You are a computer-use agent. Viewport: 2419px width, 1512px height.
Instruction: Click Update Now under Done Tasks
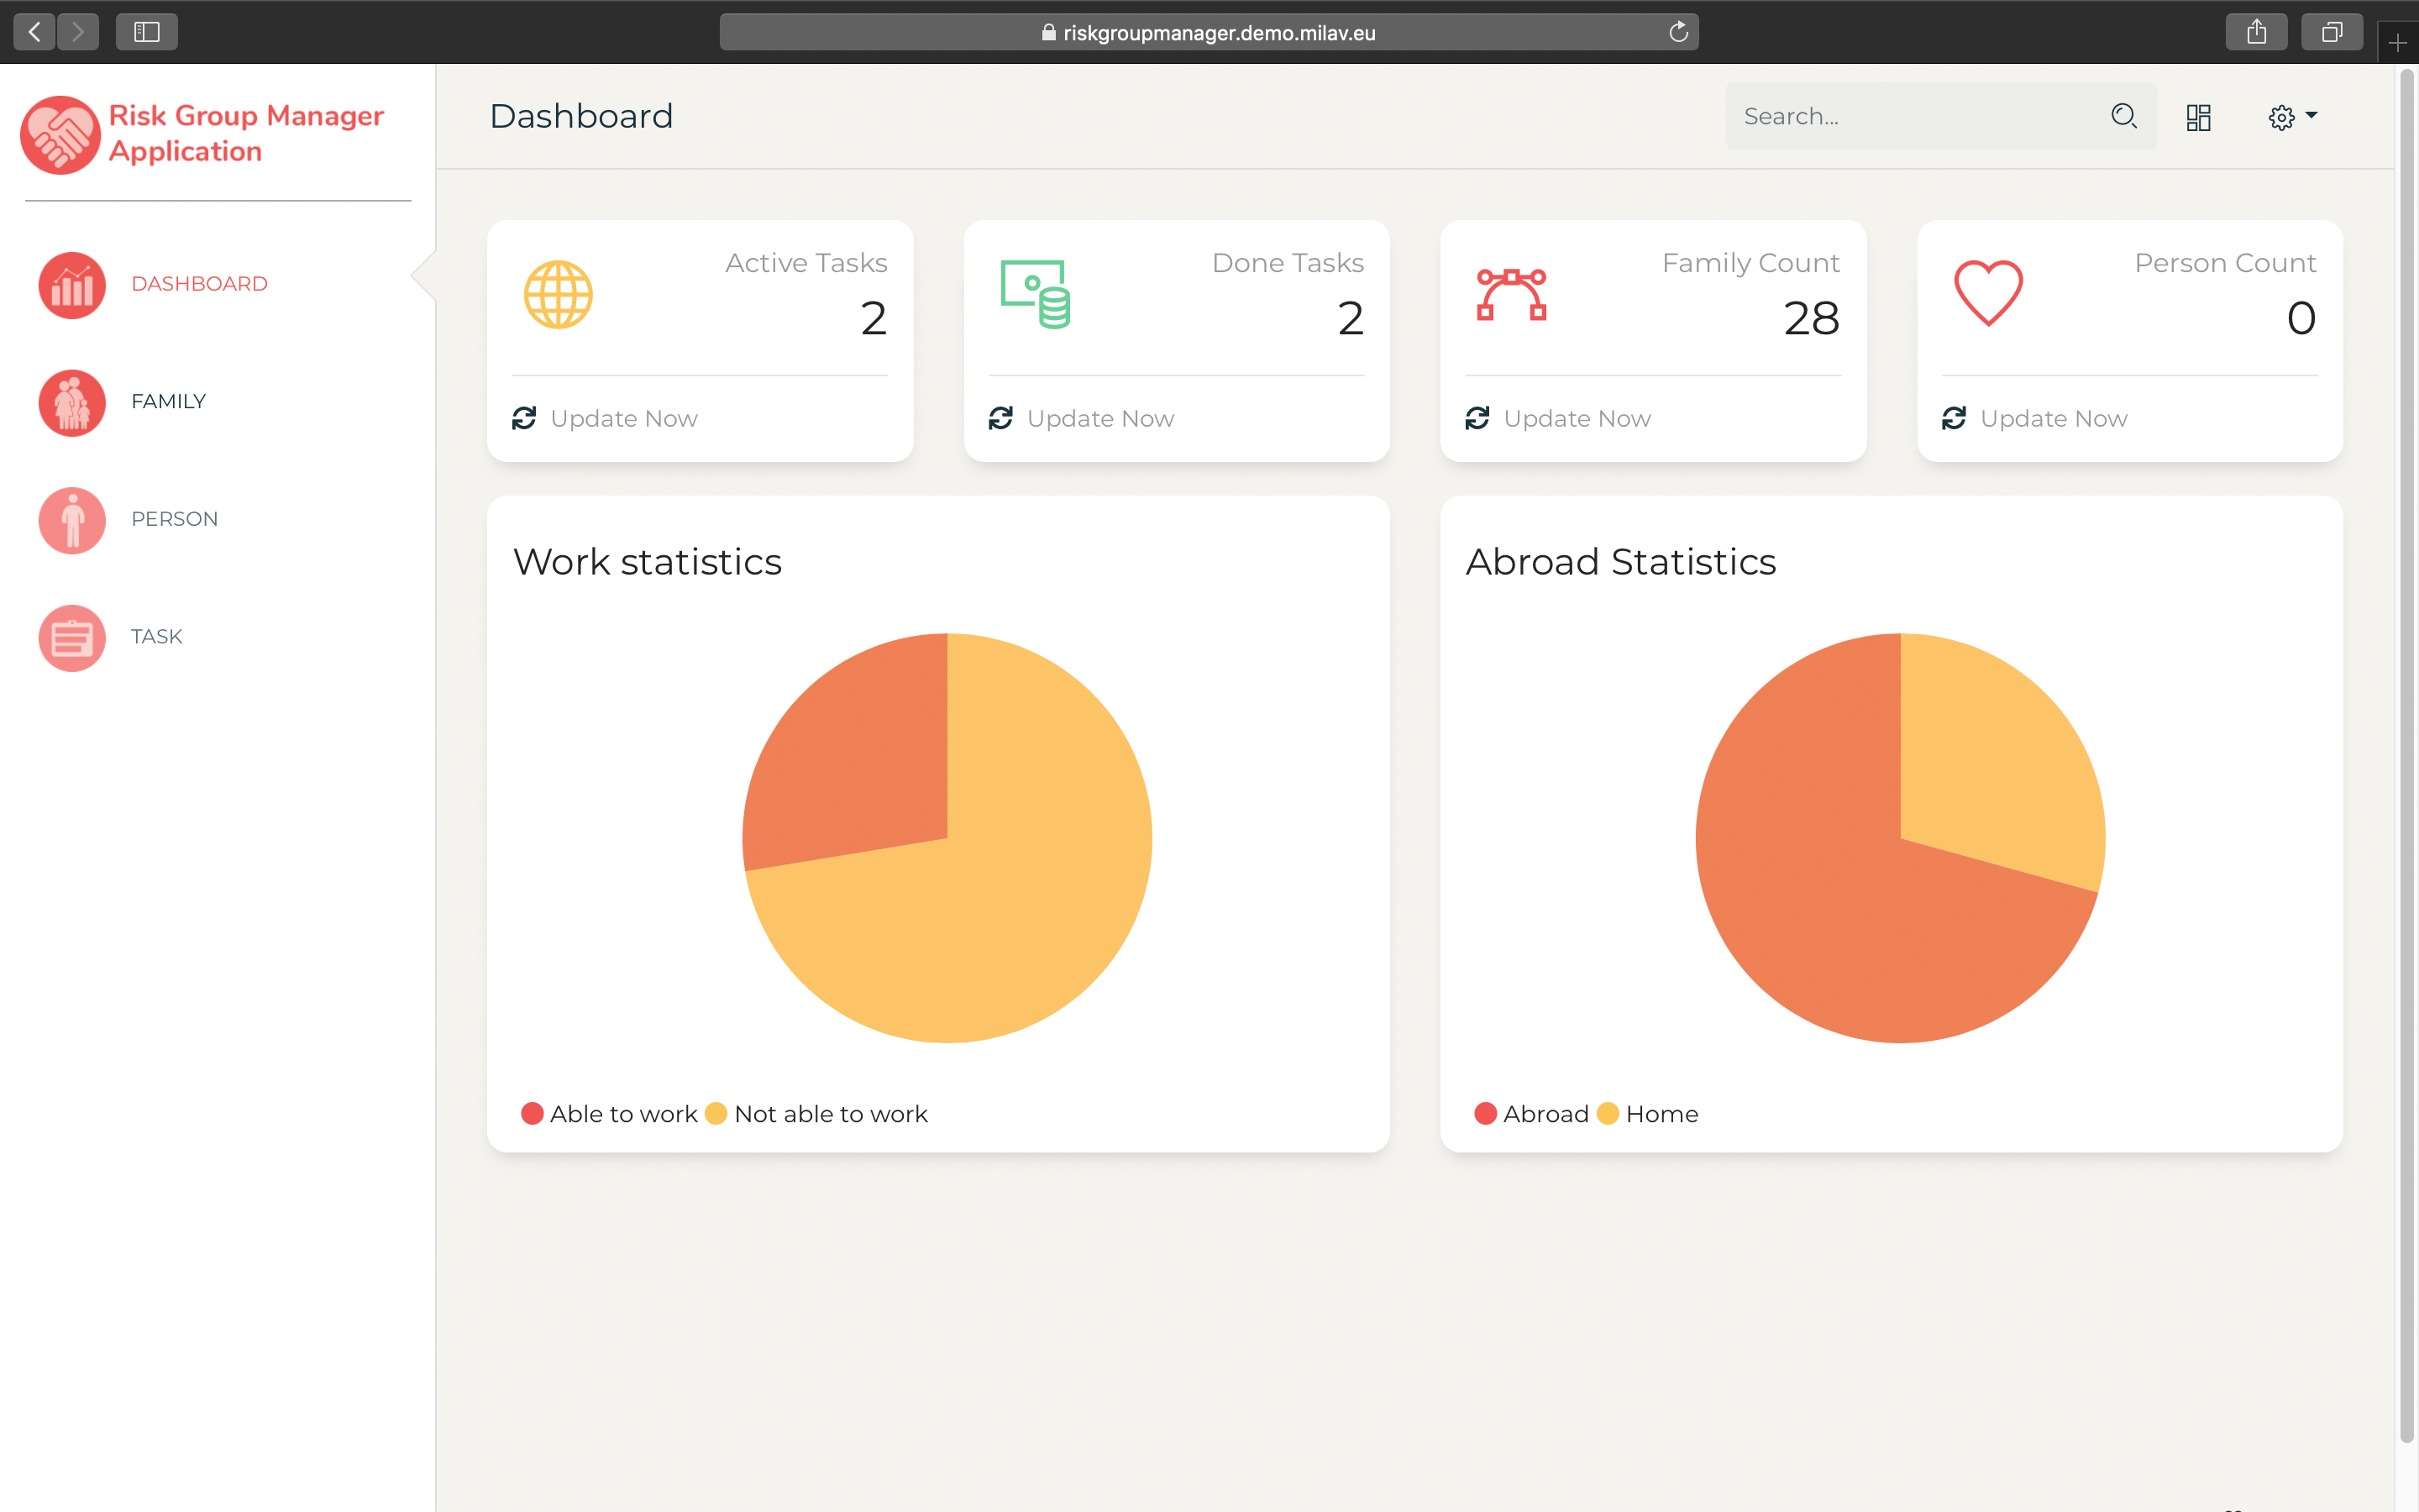(x=1099, y=419)
